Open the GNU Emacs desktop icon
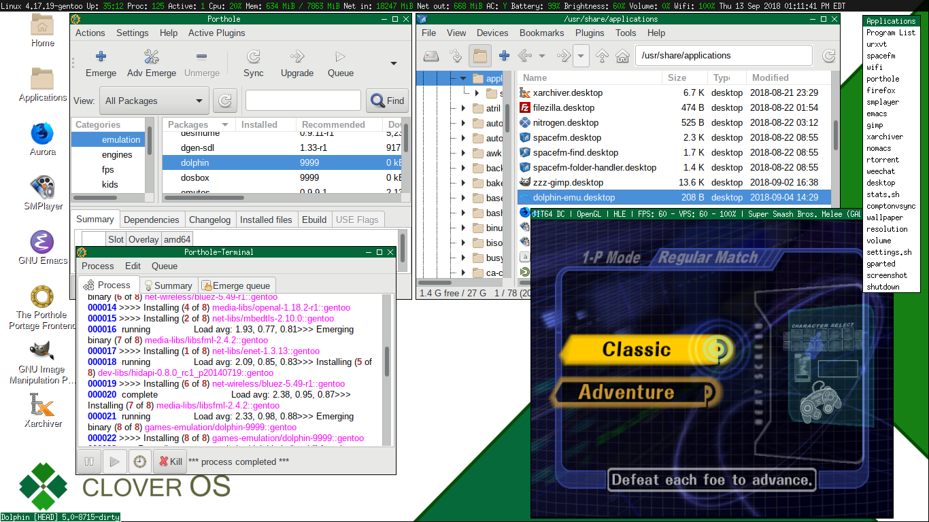Viewport: 929px width, 522px height. click(x=43, y=242)
